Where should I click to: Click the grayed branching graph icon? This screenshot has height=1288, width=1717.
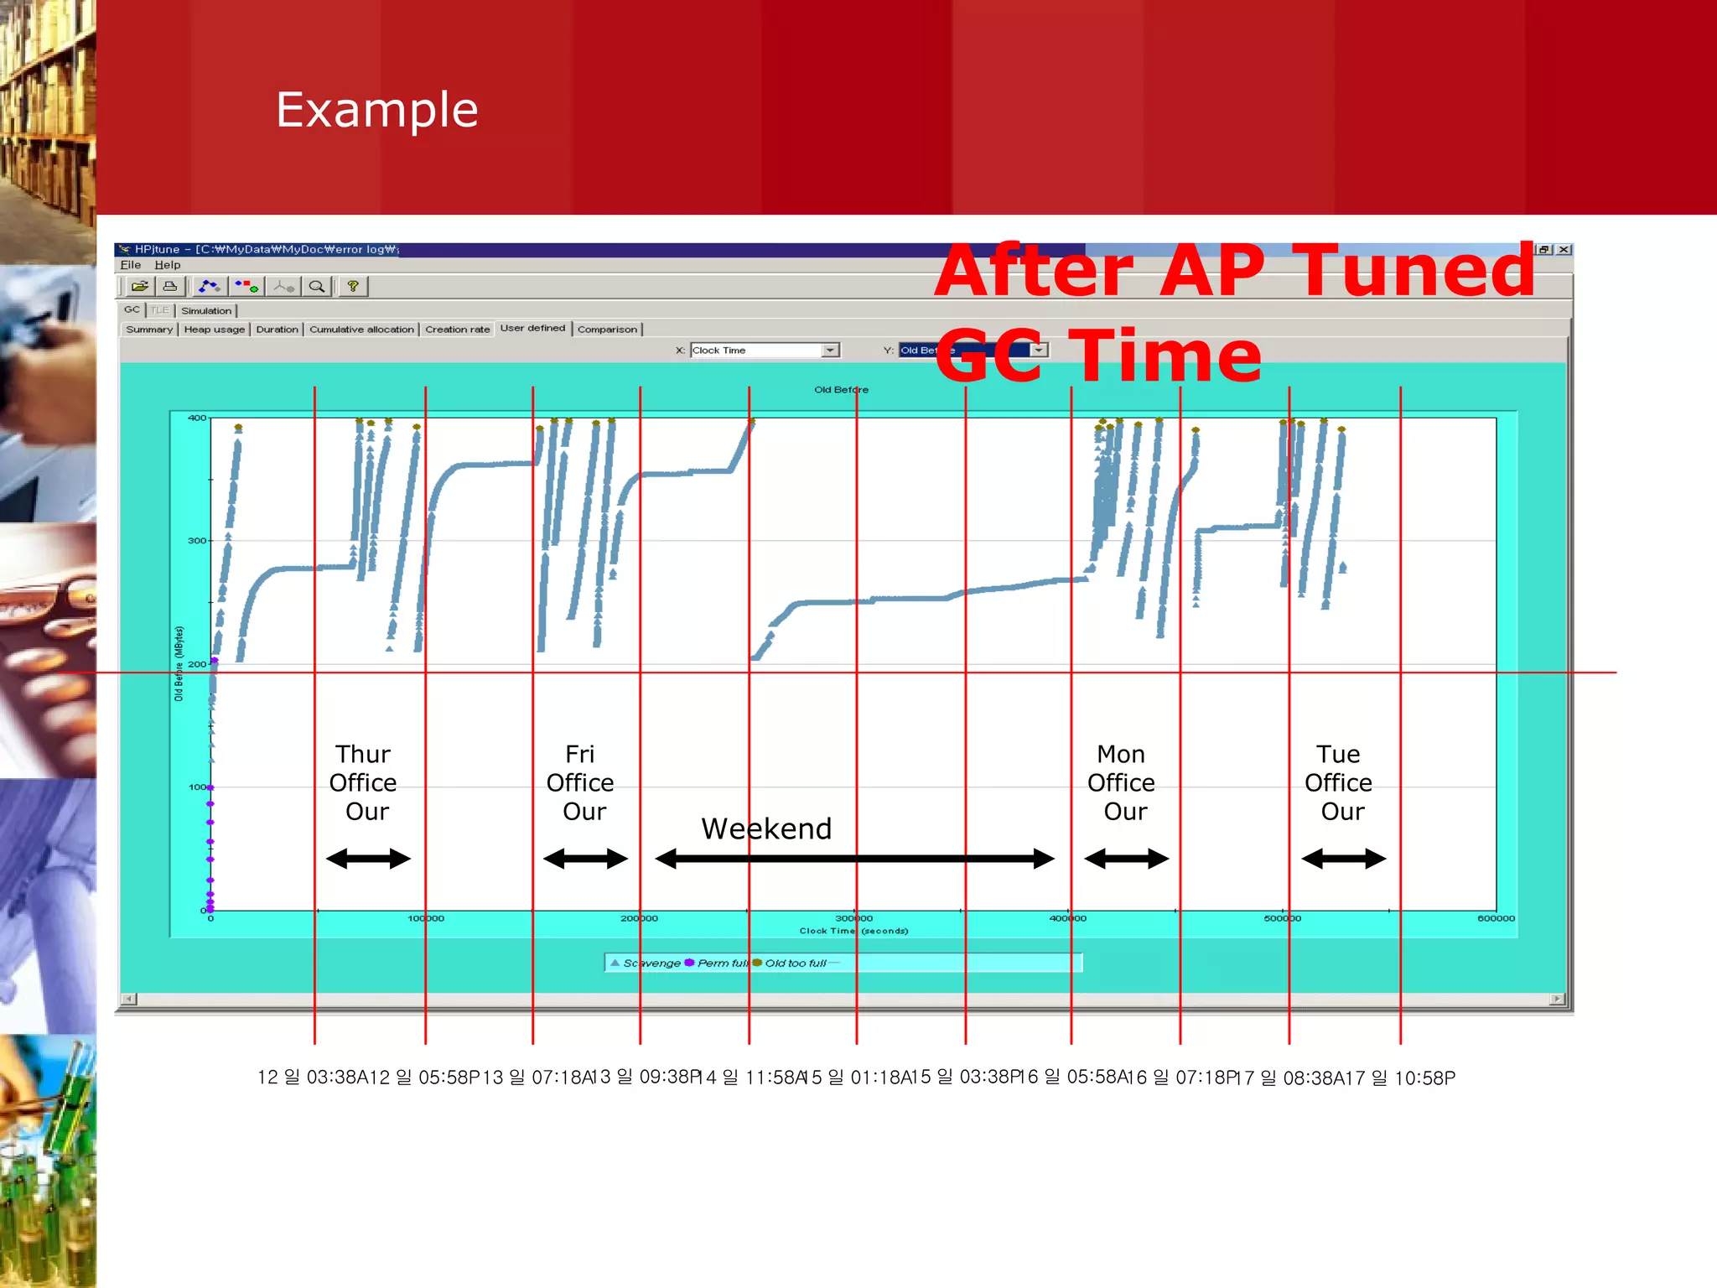pos(283,287)
